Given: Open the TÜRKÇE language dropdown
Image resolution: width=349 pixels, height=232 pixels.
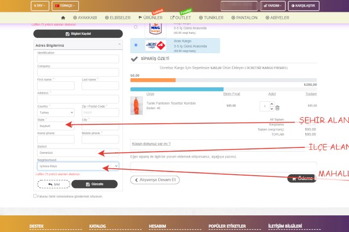Looking at the screenshot, I should pos(65,6).
